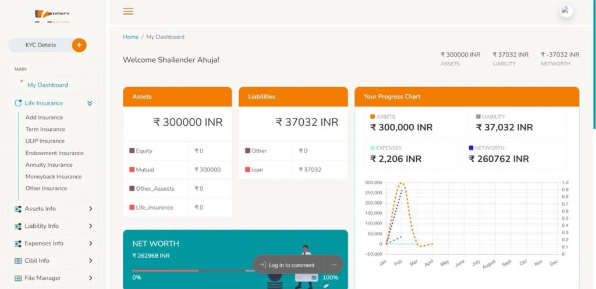Click the user profile avatar
The image size is (596, 289).
click(566, 11)
